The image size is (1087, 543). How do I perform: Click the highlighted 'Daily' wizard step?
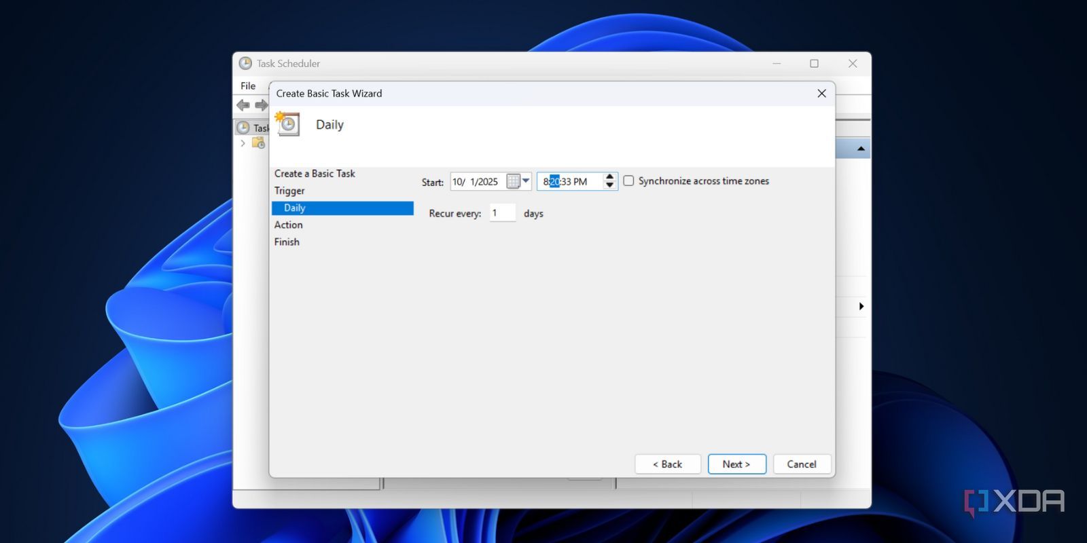[x=342, y=208]
